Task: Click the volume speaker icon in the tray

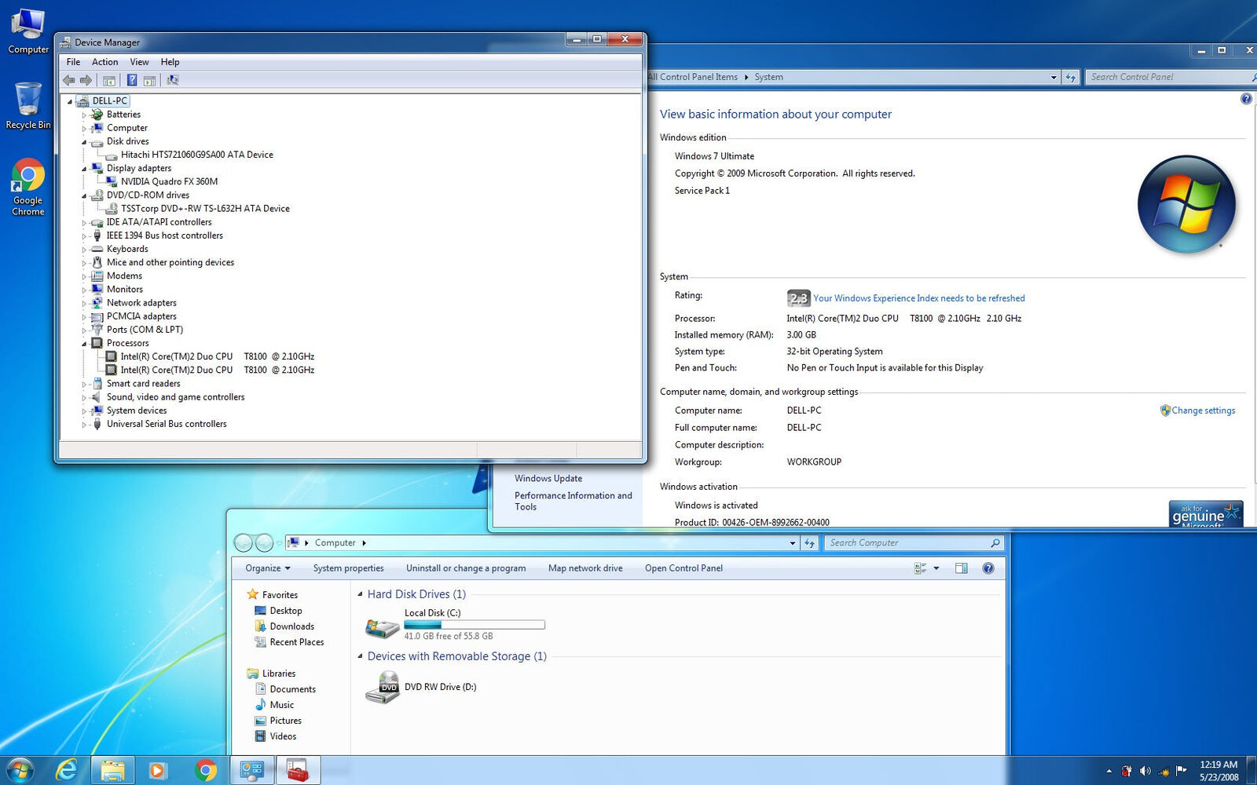Action: pos(1145,771)
